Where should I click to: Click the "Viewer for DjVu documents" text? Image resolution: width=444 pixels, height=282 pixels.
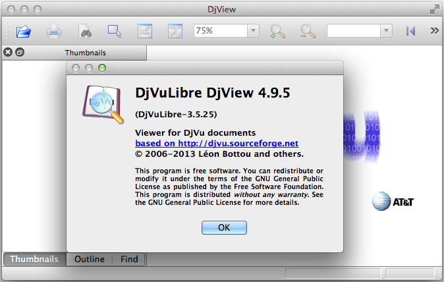point(196,133)
